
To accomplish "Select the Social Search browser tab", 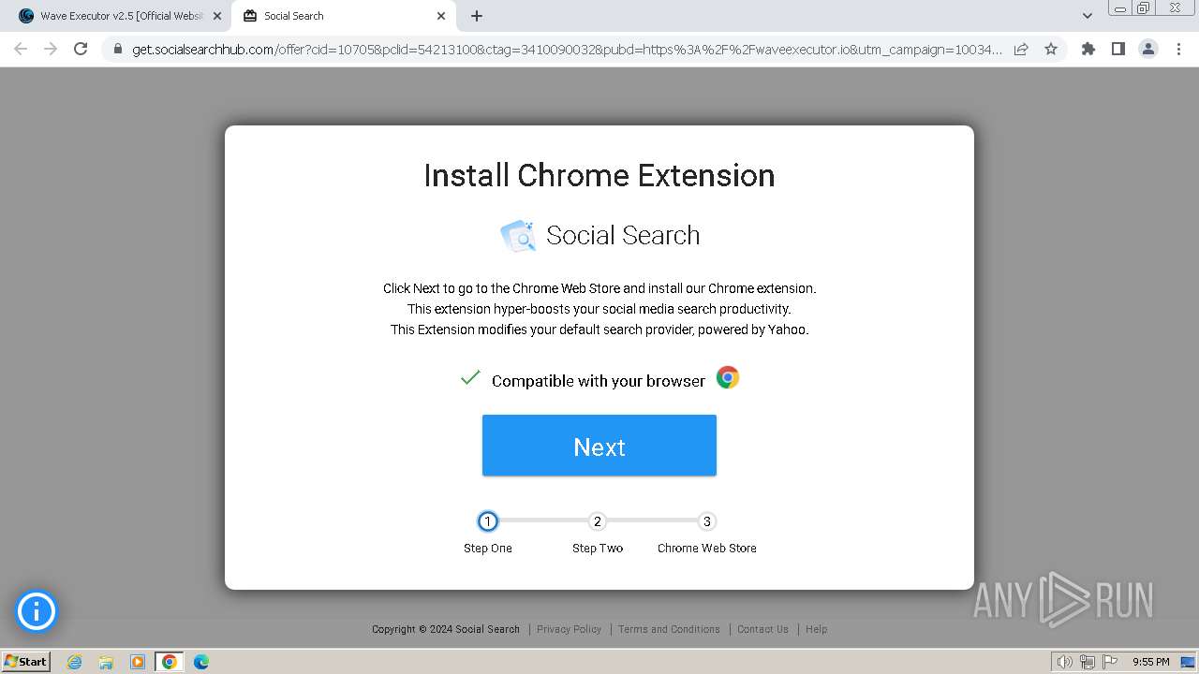I will [343, 16].
